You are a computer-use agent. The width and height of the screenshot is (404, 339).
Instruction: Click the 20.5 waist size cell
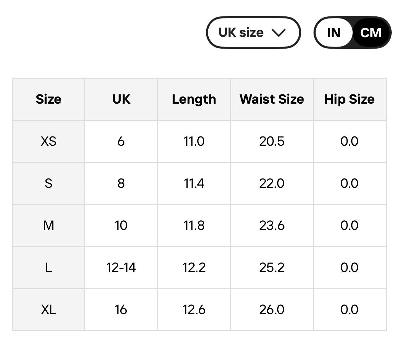point(272,141)
